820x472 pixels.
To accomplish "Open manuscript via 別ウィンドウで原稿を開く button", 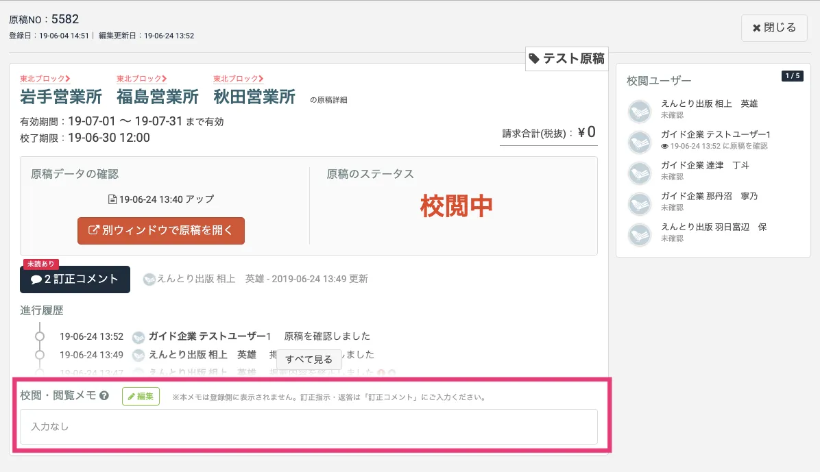I will pos(161,230).
